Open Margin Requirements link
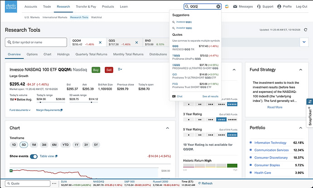The height and width of the screenshot is (188, 313). tap(49, 110)
